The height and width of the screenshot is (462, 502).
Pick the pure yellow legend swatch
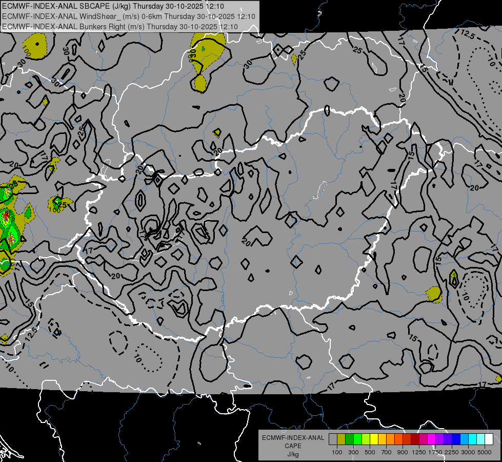click(x=374, y=439)
